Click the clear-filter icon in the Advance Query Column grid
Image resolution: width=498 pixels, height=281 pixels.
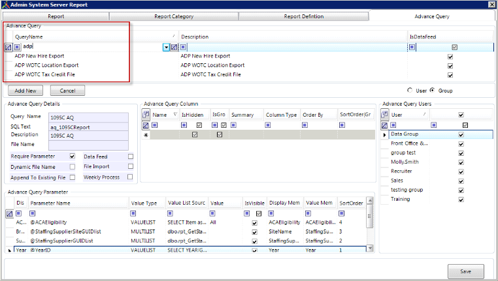point(146,125)
